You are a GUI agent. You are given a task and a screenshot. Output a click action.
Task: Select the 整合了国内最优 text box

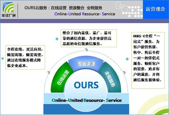click(x=89, y=38)
